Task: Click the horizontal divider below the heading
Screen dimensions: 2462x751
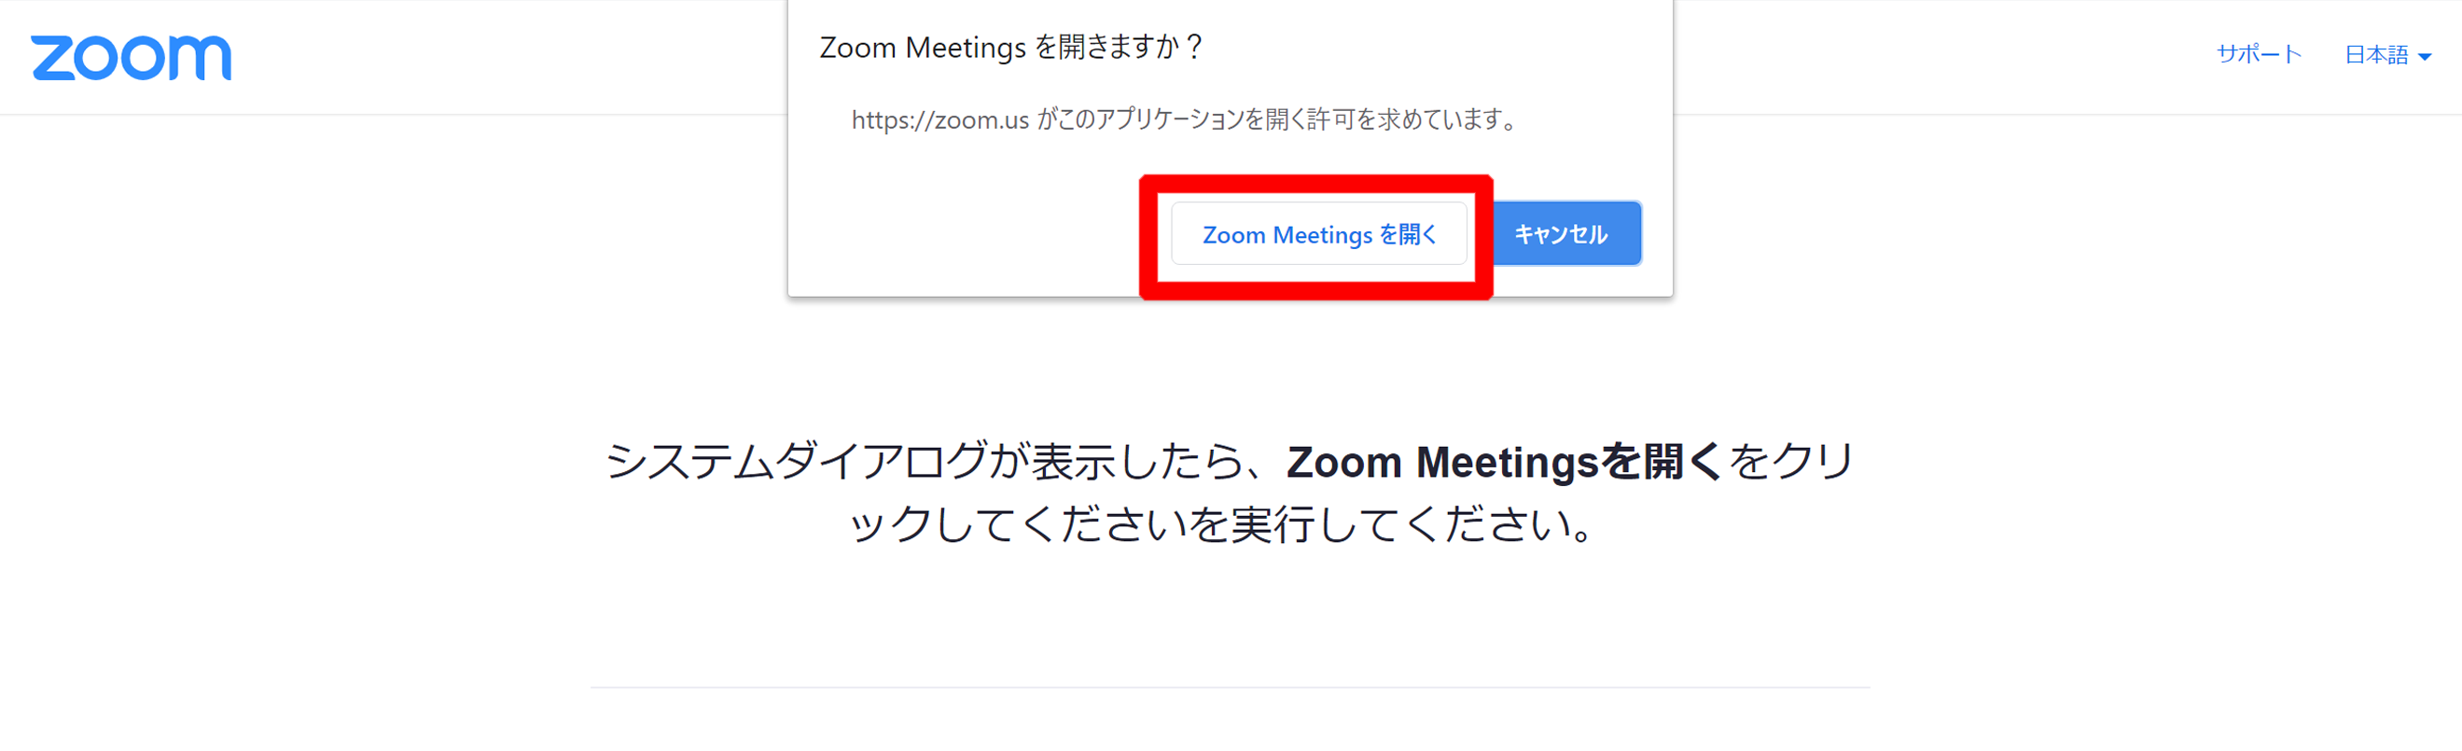Action: [x=1230, y=687]
